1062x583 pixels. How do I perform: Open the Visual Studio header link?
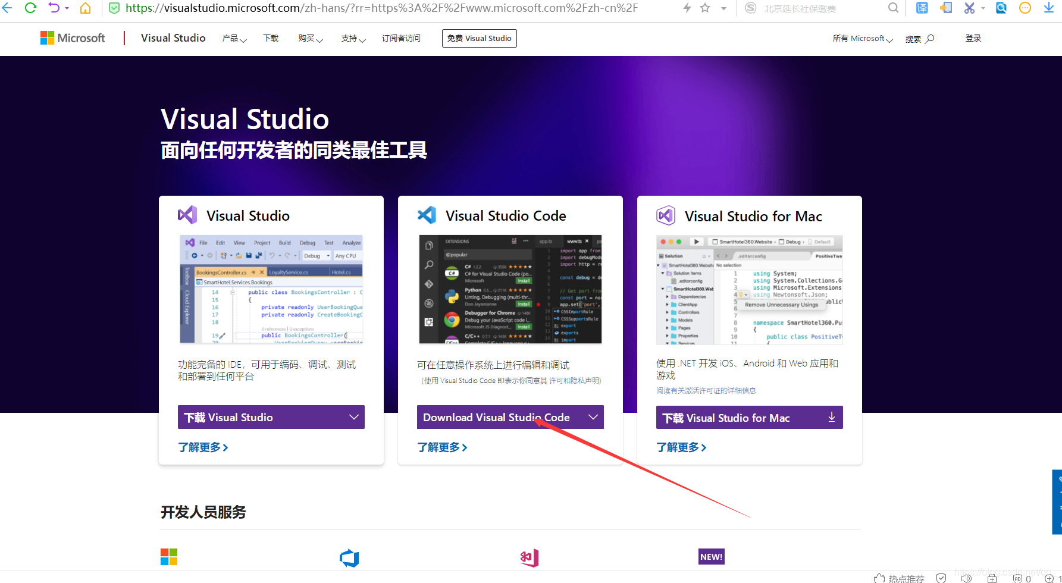pos(173,38)
